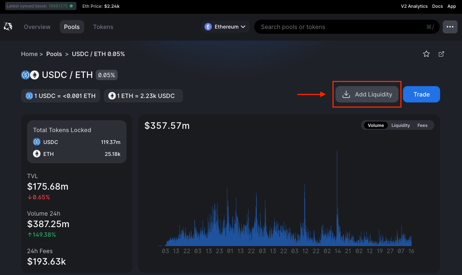The height and width of the screenshot is (275, 462).
Task: Click the volume change 149.38%
Action: point(42,235)
